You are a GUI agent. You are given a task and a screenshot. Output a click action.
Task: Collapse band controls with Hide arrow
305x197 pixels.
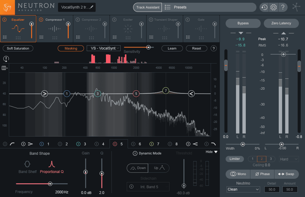216,152
